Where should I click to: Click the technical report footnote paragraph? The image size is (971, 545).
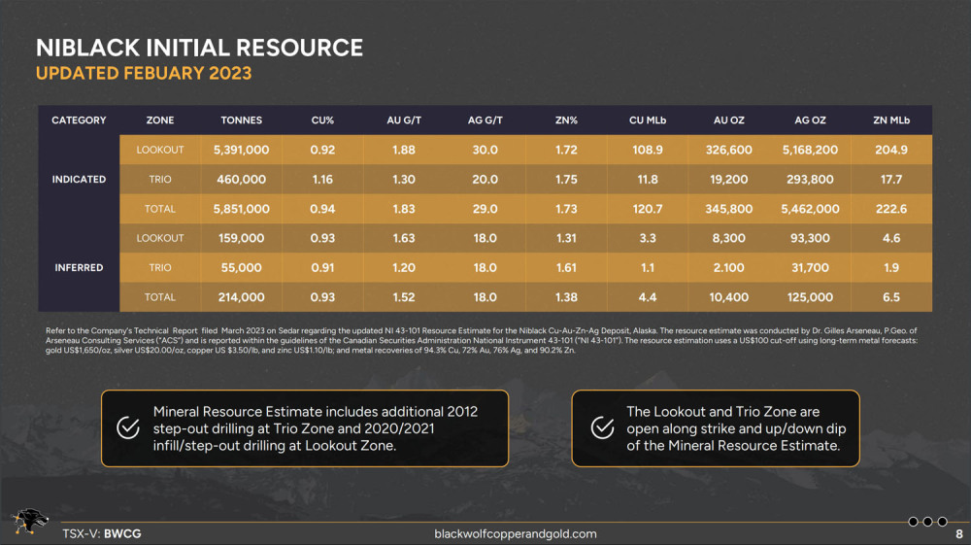(482, 341)
